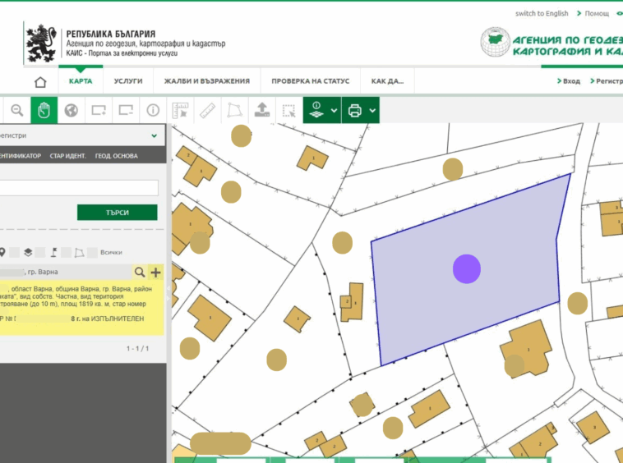The height and width of the screenshot is (463, 623).
Task: Click into the search text field
Action: pyautogui.click(x=79, y=188)
